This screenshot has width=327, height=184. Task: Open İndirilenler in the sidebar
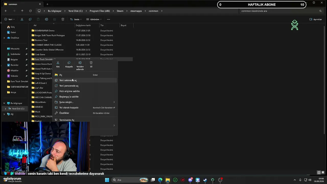15,54
